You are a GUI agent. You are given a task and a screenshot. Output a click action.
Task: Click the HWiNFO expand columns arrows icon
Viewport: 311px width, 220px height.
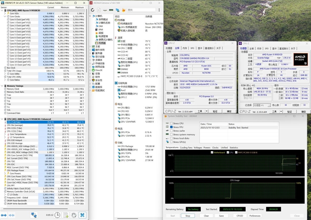(4, 215)
